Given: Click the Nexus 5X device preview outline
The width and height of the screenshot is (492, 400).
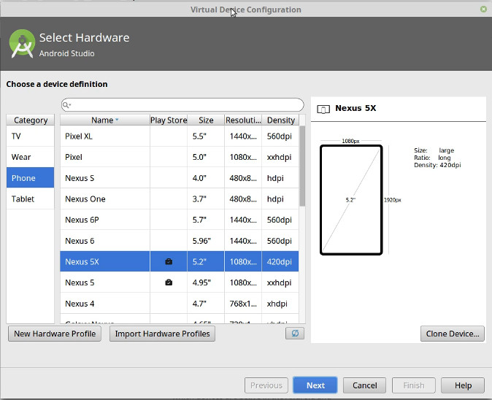Looking at the screenshot, I should (x=351, y=199).
